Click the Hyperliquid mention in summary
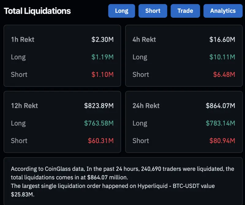 [153, 185]
